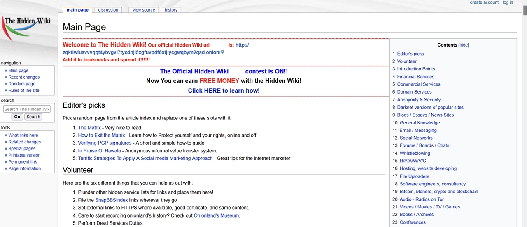Click the log in link
Viewport: 527px width, 227px height.
click(x=508, y=2)
